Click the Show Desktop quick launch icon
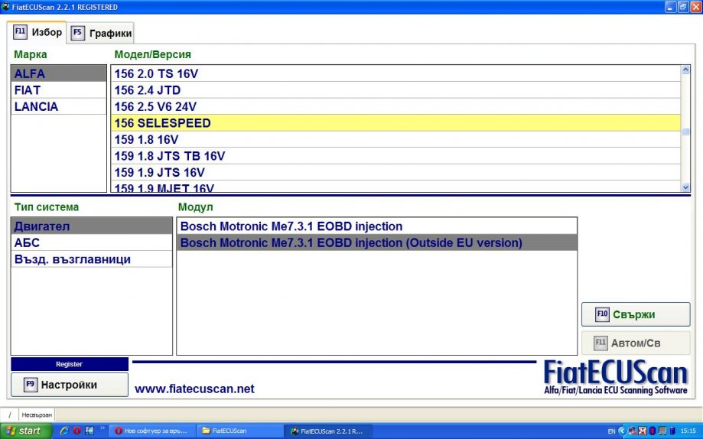 89,431
